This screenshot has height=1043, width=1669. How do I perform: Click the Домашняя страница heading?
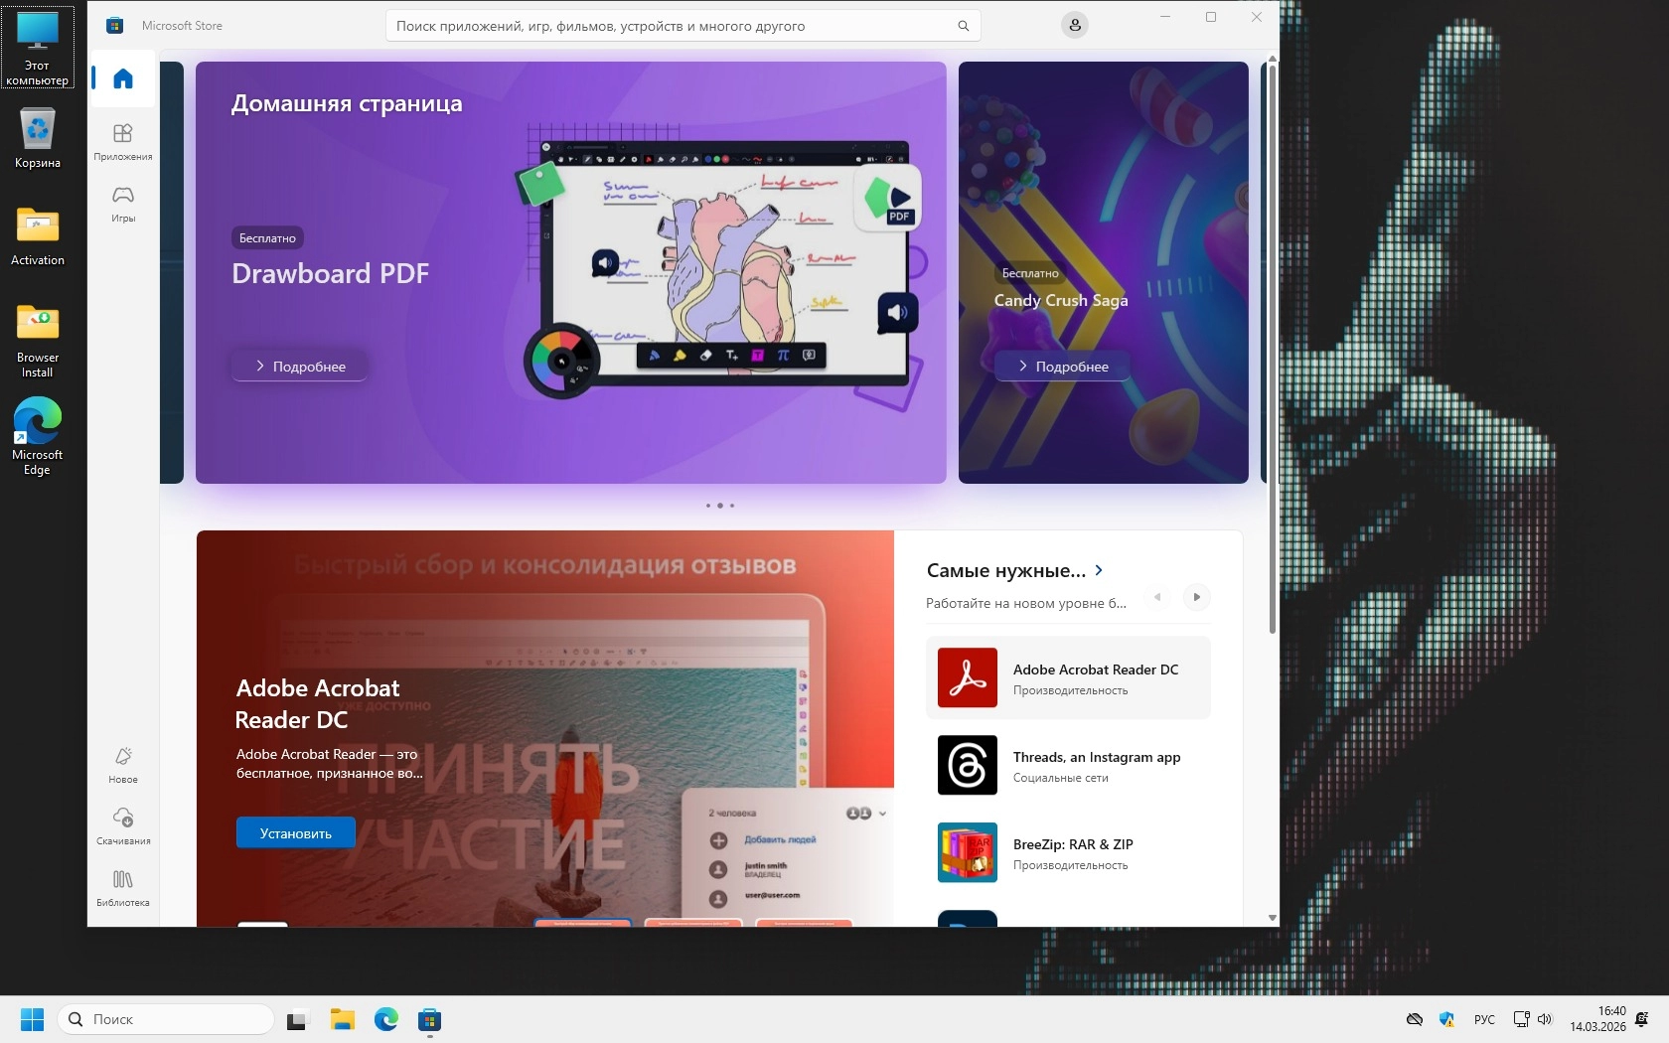347,103
